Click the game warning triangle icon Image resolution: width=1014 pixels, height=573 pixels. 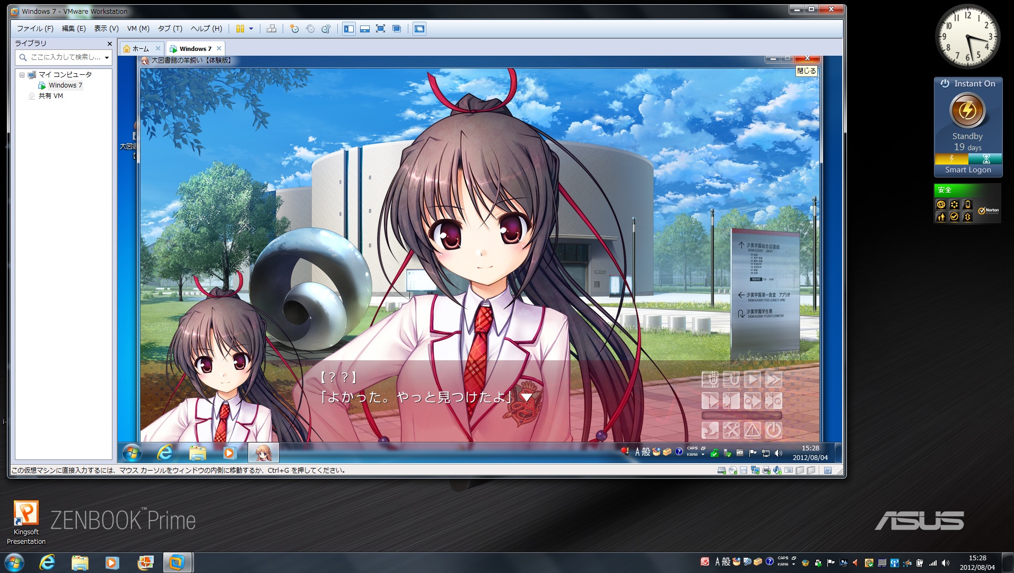click(753, 430)
